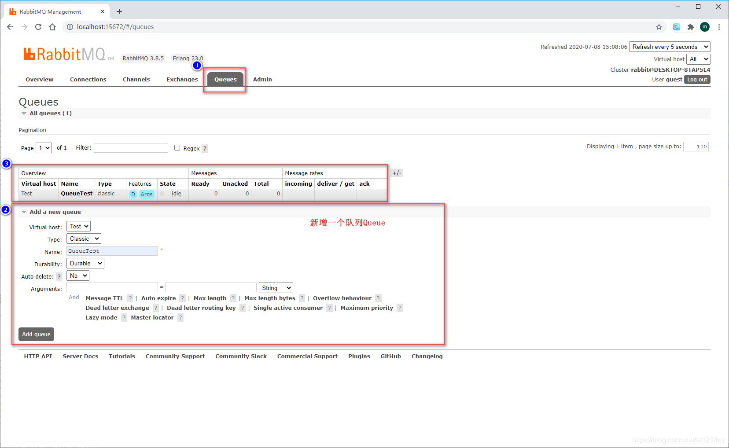Image resolution: width=729 pixels, height=448 pixels.
Task: Show help for Single active consumer
Action: (x=329, y=308)
